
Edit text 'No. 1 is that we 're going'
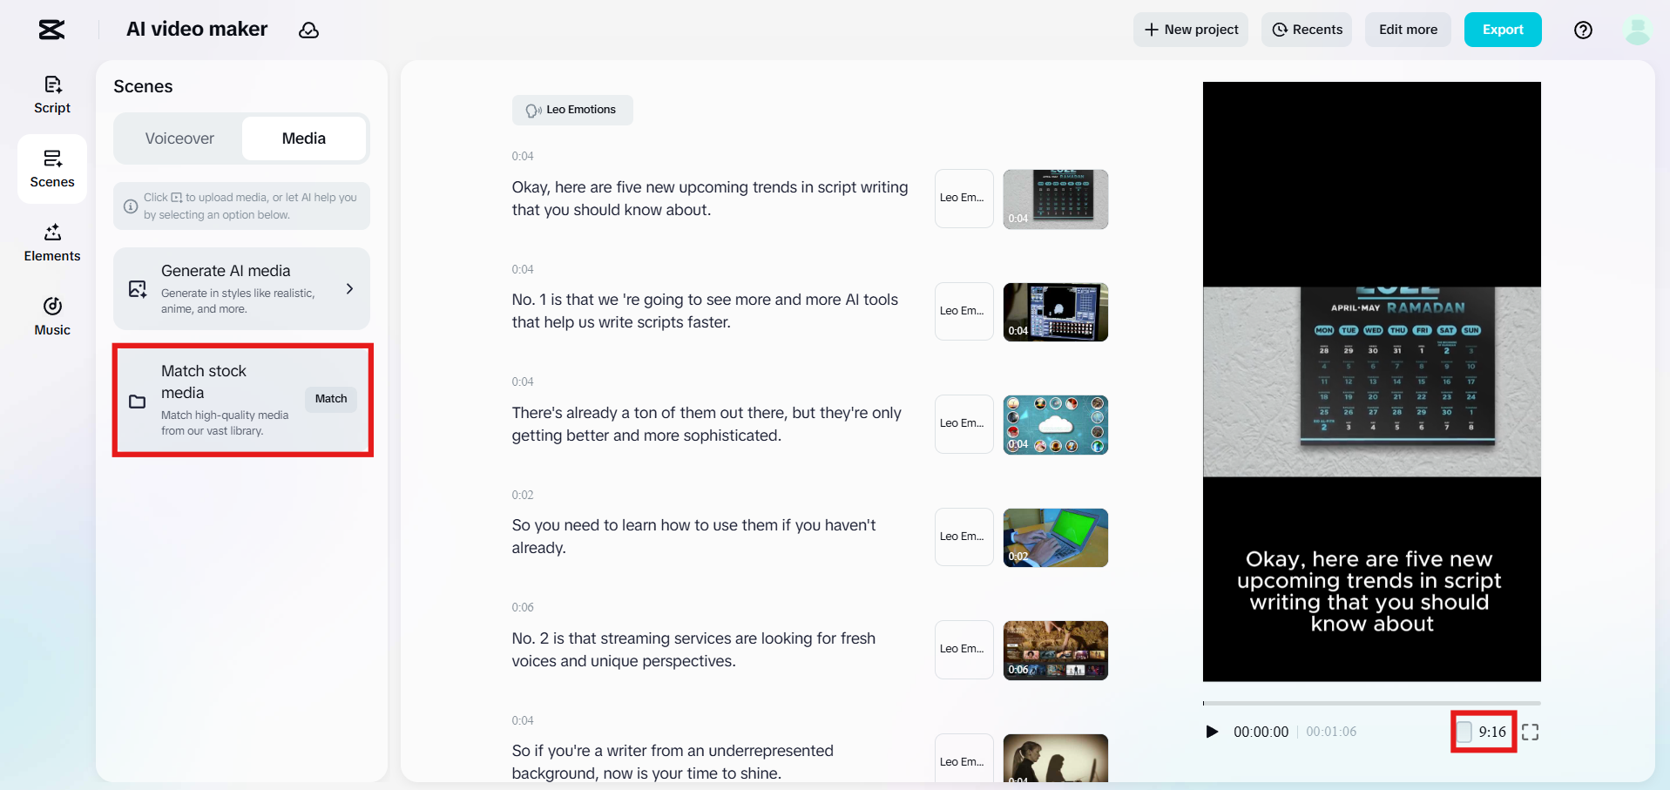[705, 311]
